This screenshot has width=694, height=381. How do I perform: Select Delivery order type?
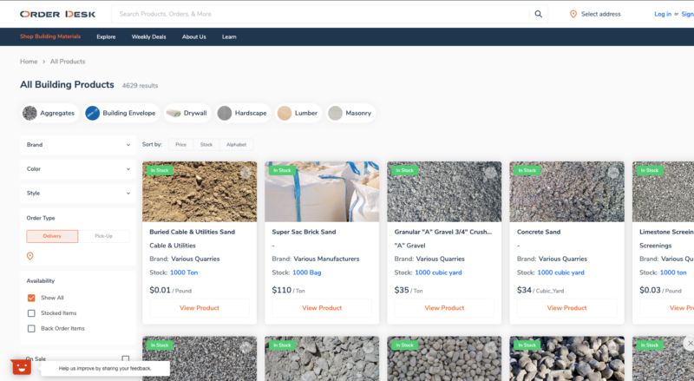point(52,236)
